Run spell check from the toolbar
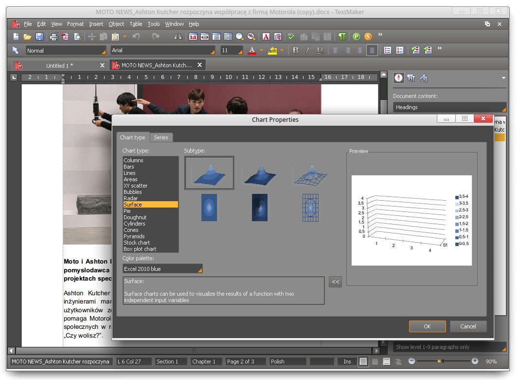 290,36
